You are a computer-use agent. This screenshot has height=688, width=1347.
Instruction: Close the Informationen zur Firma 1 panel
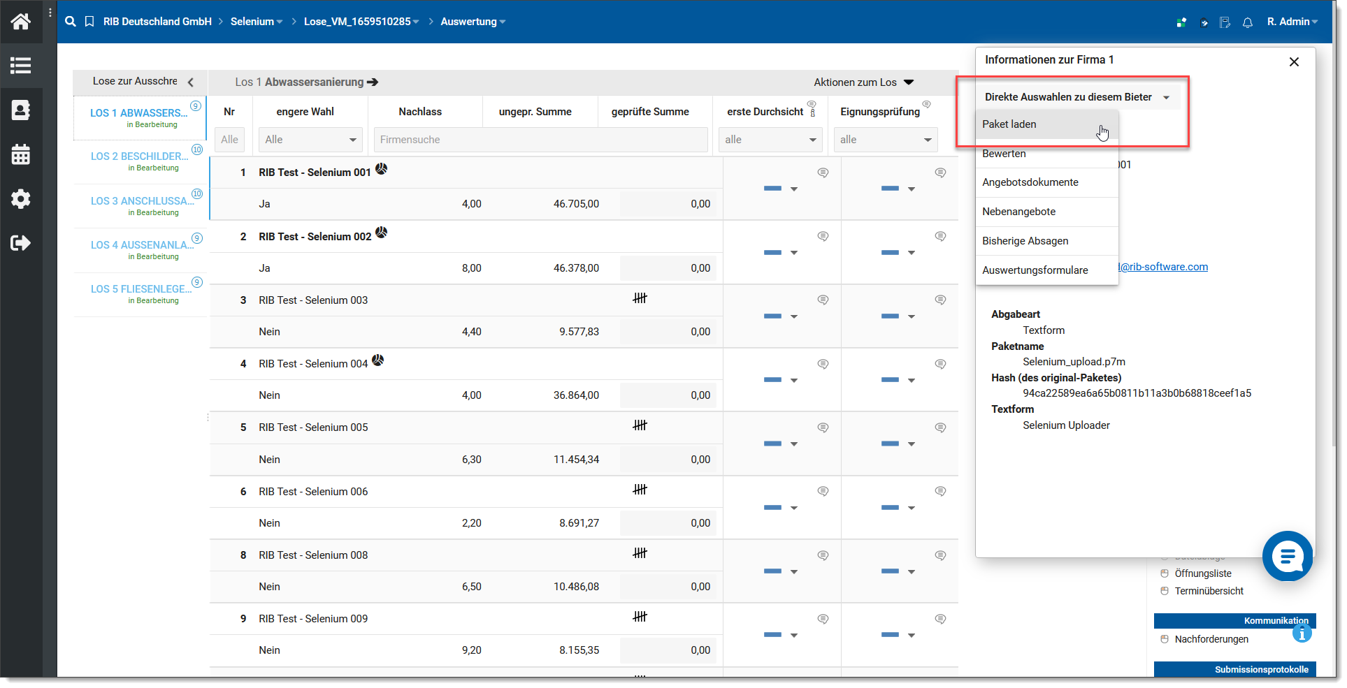click(x=1294, y=61)
